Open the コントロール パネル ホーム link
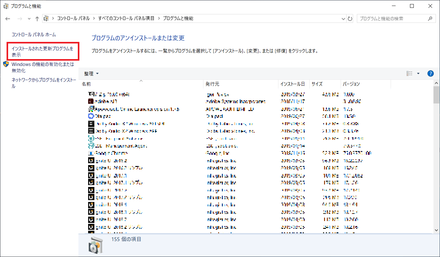The image size is (440, 257). coord(34,35)
